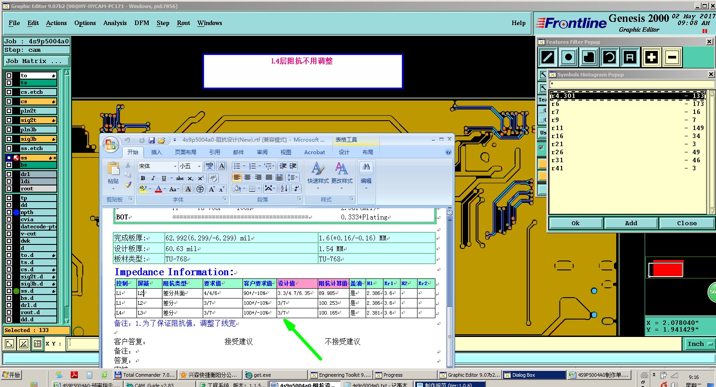Switch to Acrobat ribbon tab

[x=315, y=152]
